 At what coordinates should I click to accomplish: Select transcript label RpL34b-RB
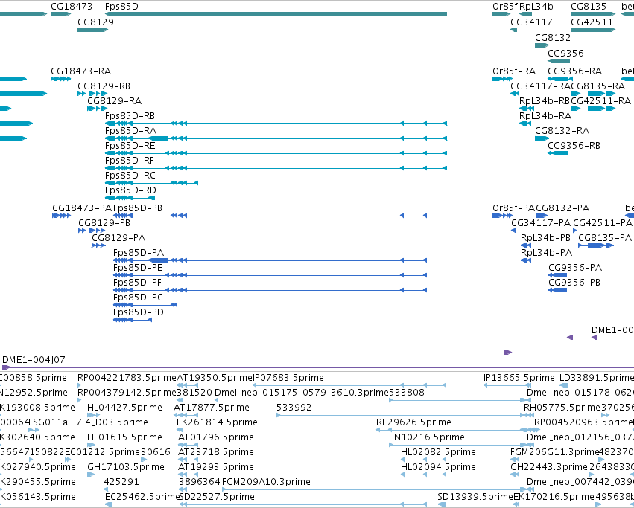pyautogui.click(x=545, y=101)
